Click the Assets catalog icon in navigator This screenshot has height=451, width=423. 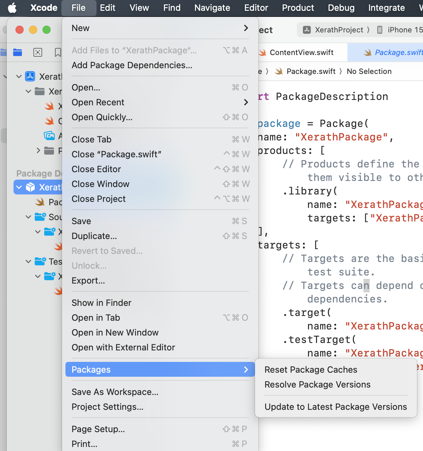tap(49, 136)
